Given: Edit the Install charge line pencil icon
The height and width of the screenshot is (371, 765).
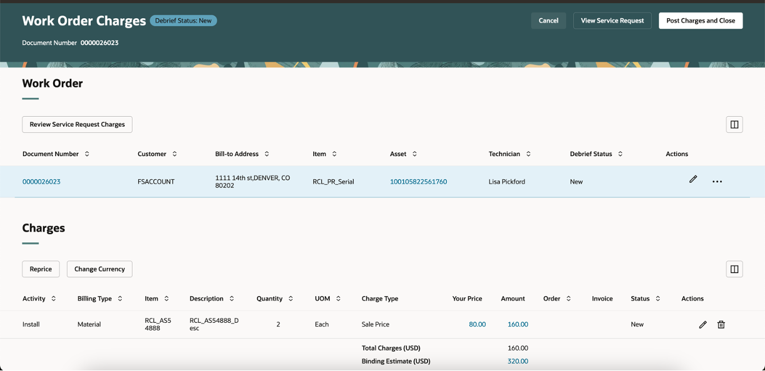Looking at the screenshot, I should 702,325.
